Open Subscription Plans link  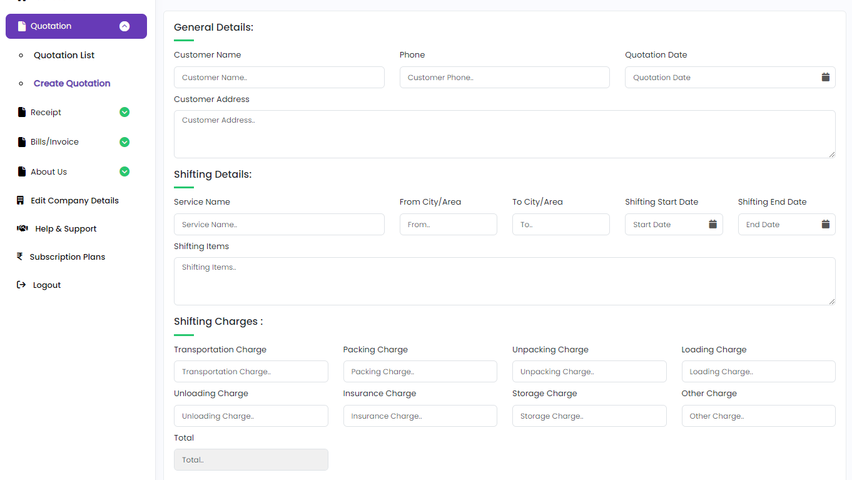coord(67,257)
